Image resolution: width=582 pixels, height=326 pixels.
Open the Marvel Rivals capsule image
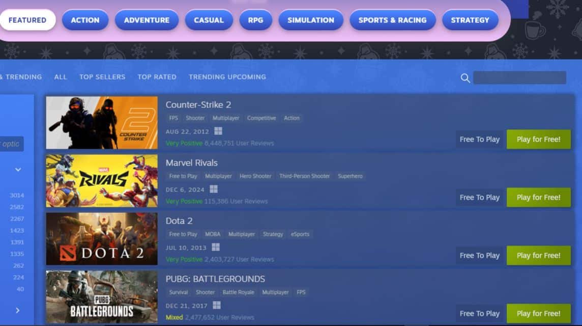coord(102,181)
